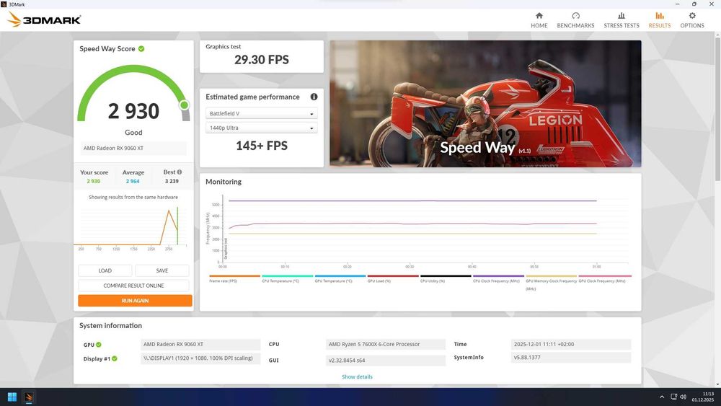This screenshot has height=406, width=721.
Task: Select the Display #1 value field
Action: click(200, 358)
